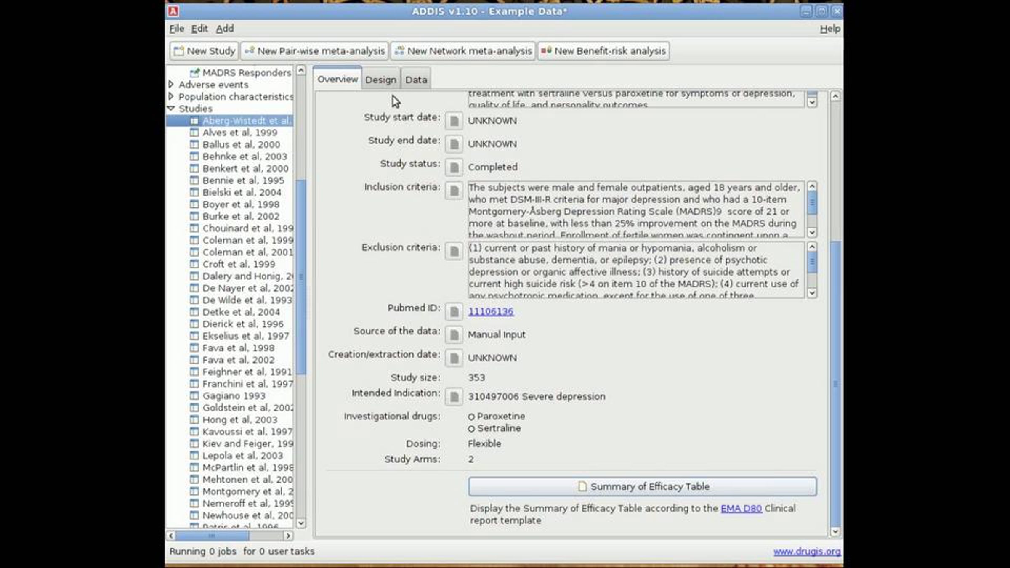This screenshot has width=1010, height=568.
Task: Click Summary of Efficacy Table button
Action: [642, 486]
